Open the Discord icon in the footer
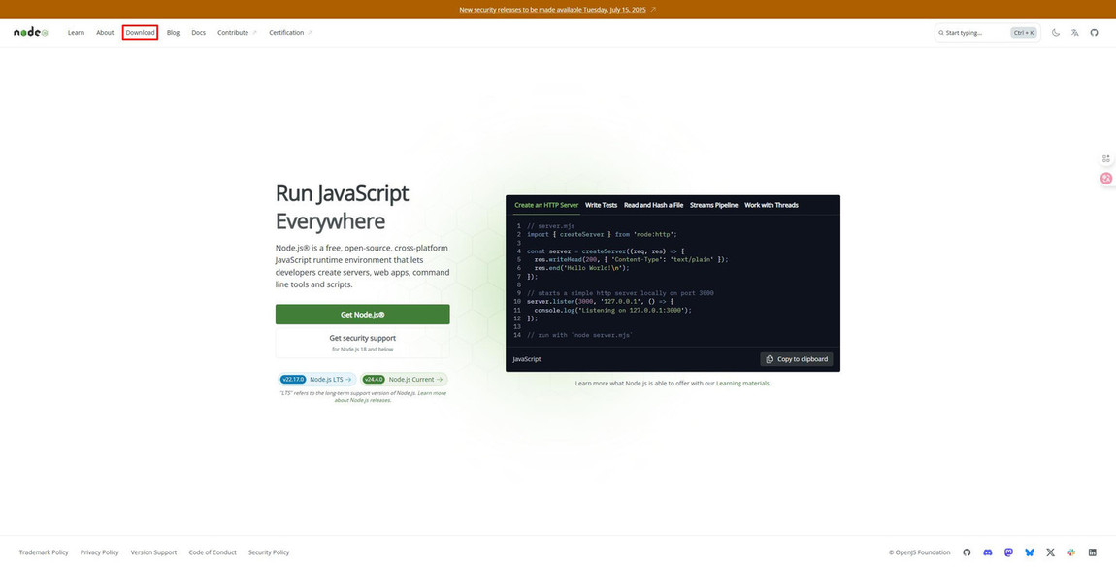This screenshot has width=1116, height=569. pyautogui.click(x=987, y=552)
